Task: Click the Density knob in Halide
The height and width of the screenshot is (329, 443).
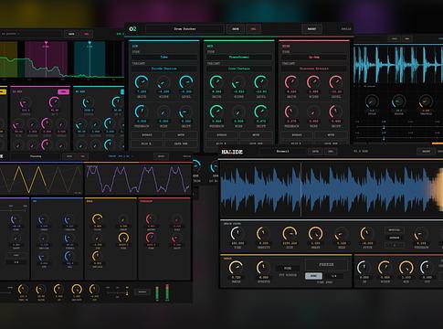Action: 263,234
